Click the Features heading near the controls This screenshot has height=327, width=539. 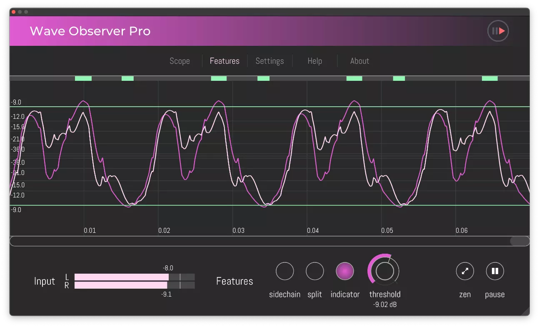pos(235,281)
